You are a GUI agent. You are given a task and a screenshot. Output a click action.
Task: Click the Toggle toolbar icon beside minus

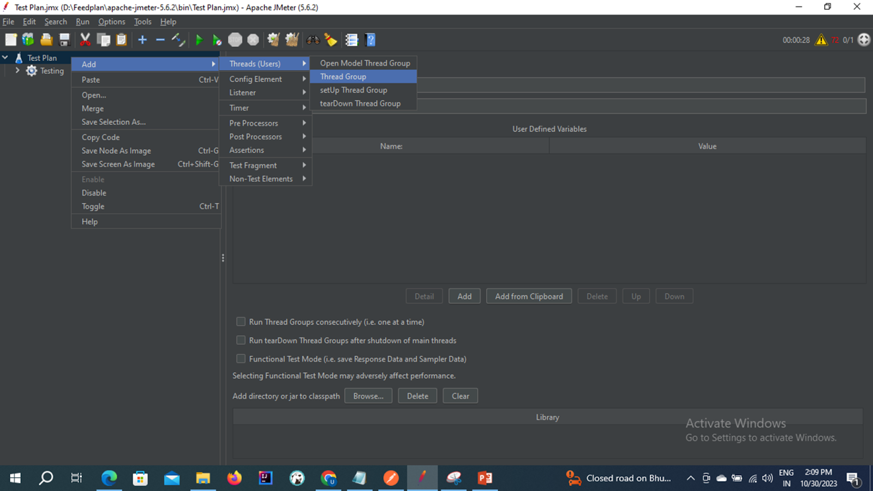click(178, 40)
